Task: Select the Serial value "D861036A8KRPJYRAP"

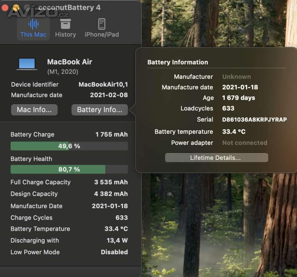Action: pyautogui.click(x=255, y=119)
